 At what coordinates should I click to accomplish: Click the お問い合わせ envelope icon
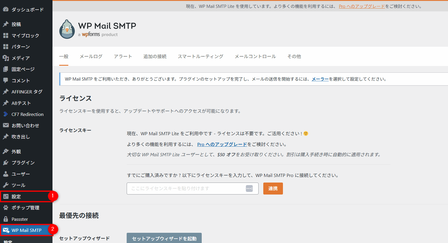click(x=6, y=125)
